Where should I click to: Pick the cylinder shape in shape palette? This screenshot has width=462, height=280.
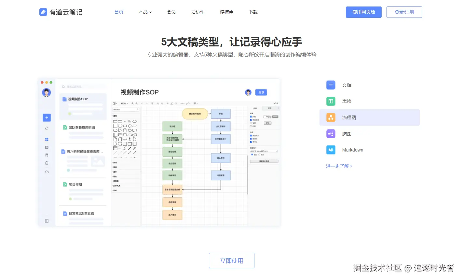pyautogui.click(x=125, y=130)
